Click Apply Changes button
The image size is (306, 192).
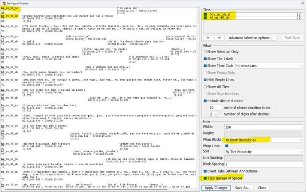tap(216, 188)
